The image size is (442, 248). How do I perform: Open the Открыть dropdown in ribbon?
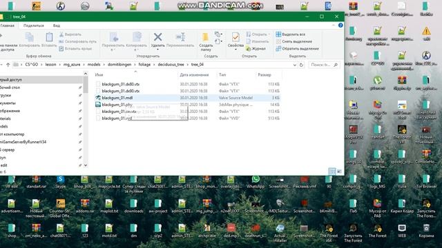(258, 34)
